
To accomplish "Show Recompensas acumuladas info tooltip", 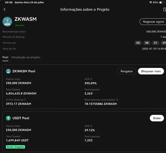I will (x=117, y=100).
